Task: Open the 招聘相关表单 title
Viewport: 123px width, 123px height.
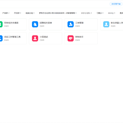Action: tap(46, 23)
